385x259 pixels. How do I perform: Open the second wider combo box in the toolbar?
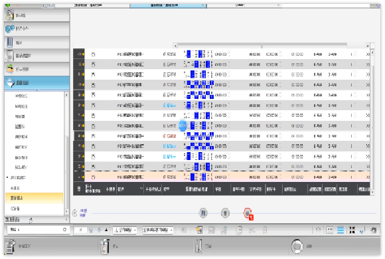click(x=157, y=230)
